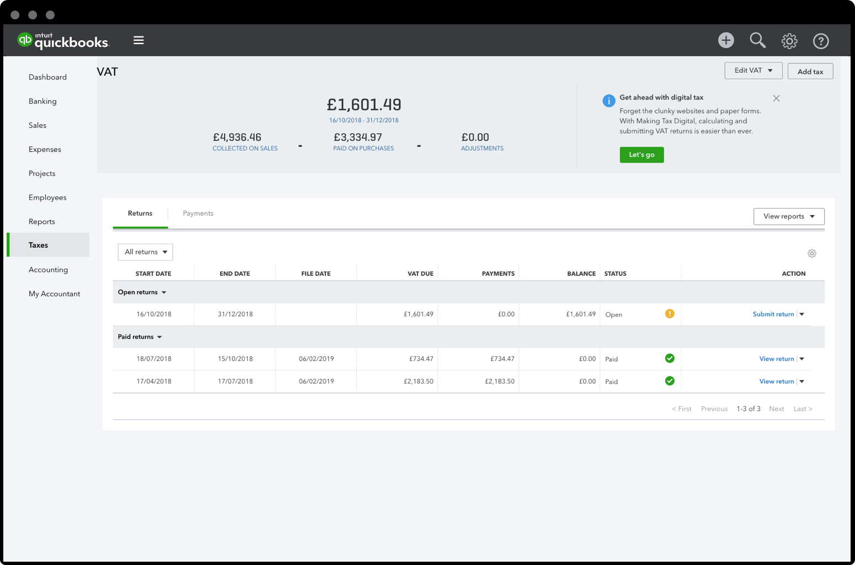Select the Returns tab
Screen dimensions: 855x565
pyautogui.click(x=140, y=213)
